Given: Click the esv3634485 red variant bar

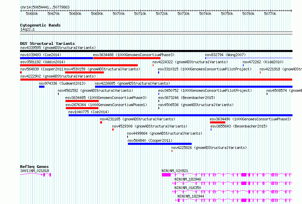Looking at the screenshot, I should (82, 101).
